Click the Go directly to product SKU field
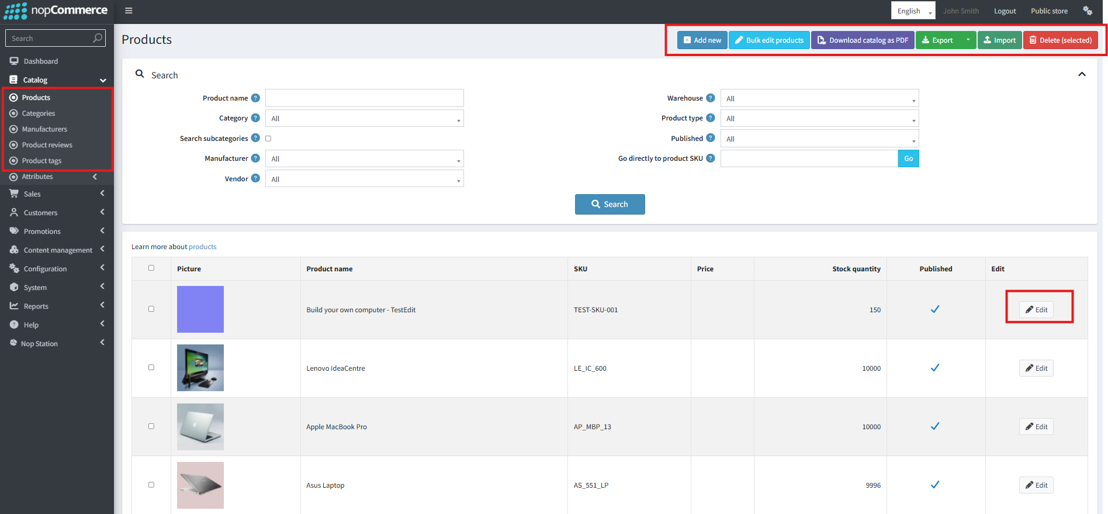Viewport: 1108px width, 514px height. [x=809, y=158]
